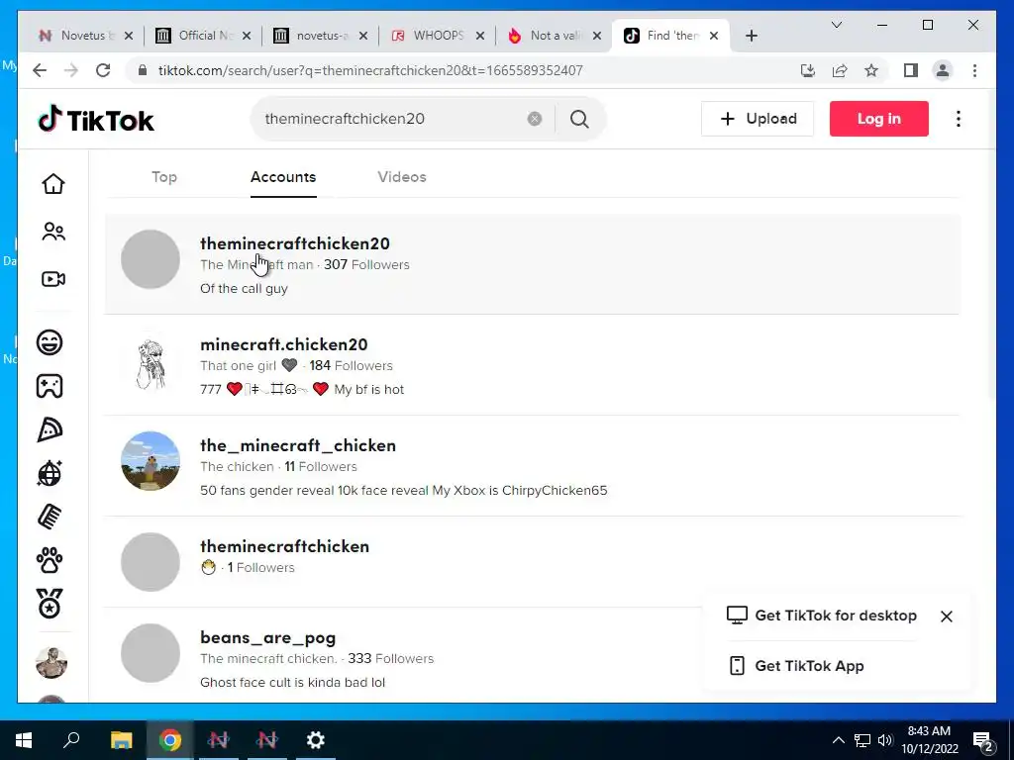Switch to the Videos results tab
The height and width of the screenshot is (760, 1014).
[402, 177]
